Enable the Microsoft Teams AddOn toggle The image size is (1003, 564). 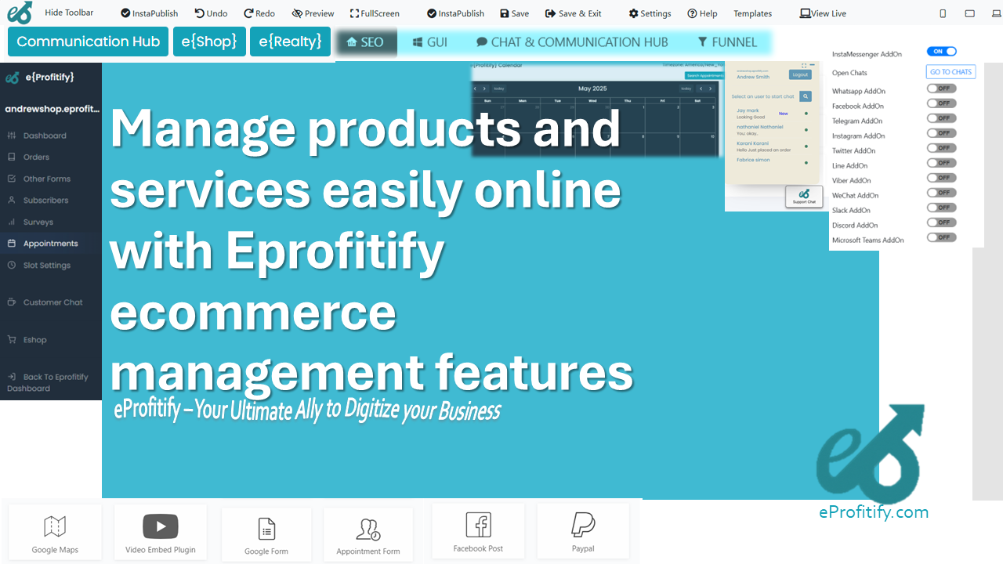pyautogui.click(x=941, y=237)
